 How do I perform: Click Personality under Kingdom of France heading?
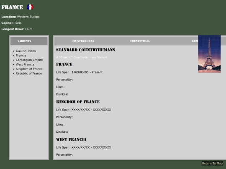(x=64, y=117)
